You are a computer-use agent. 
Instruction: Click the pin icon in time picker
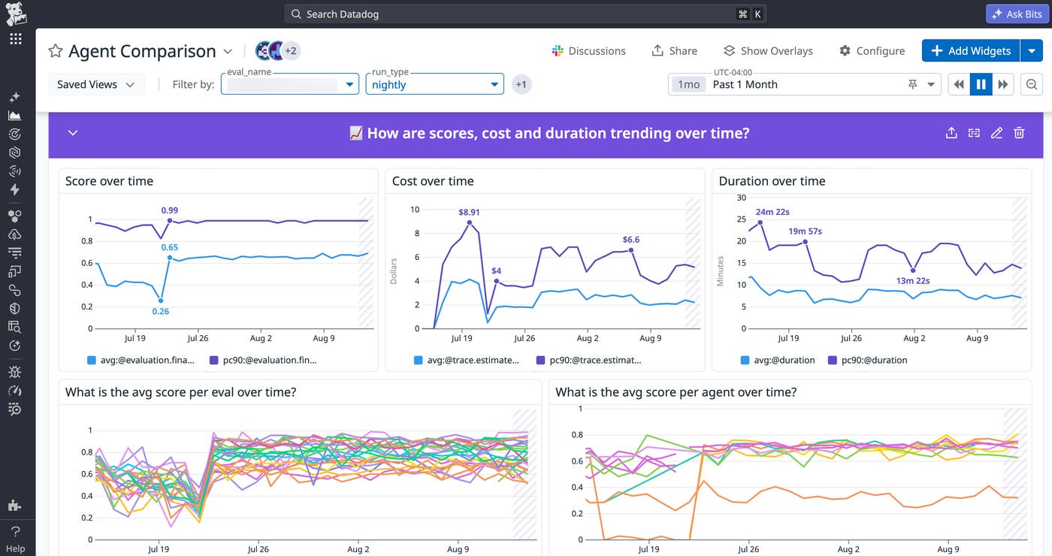pos(913,84)
